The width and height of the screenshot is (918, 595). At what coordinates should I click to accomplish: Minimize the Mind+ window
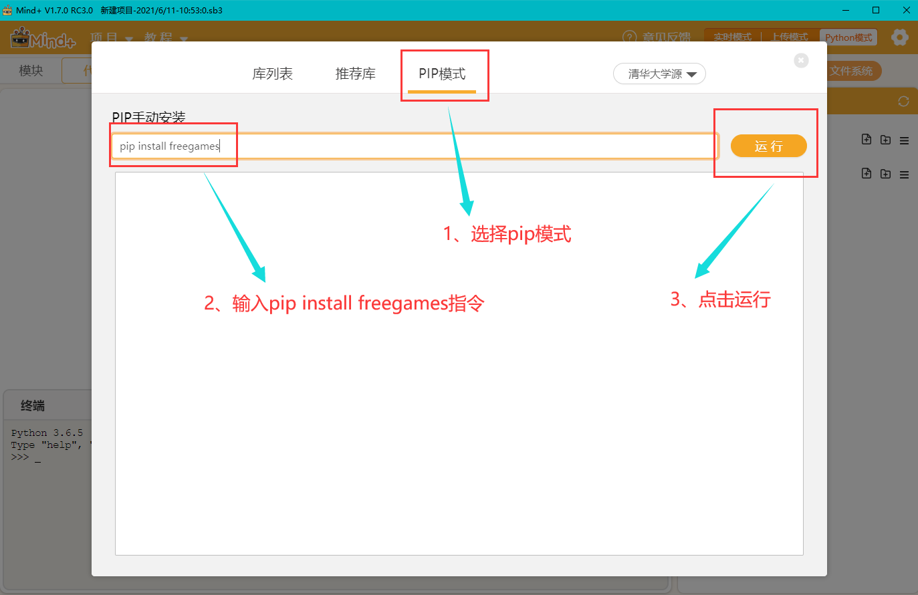pos(846,10)
